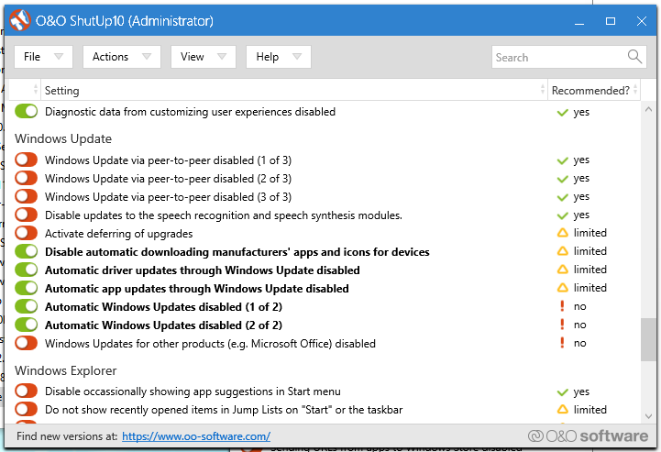Click the green checkmark beside Diagnostic data row

562,113
